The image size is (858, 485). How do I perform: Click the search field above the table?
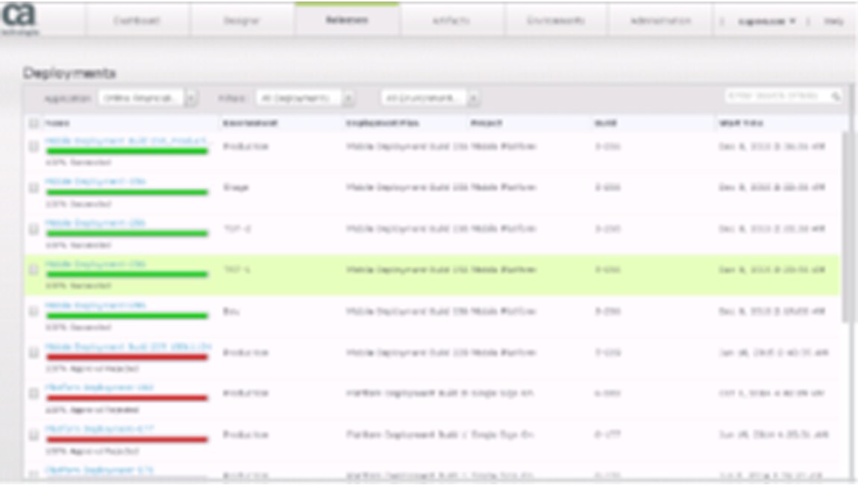[783, 96]
